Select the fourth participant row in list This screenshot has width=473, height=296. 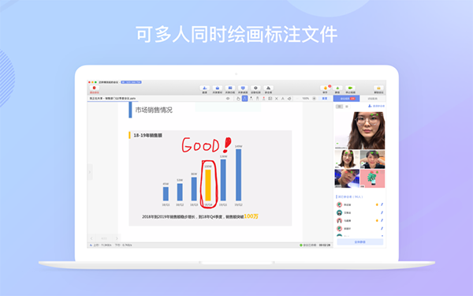coord(359,228)
